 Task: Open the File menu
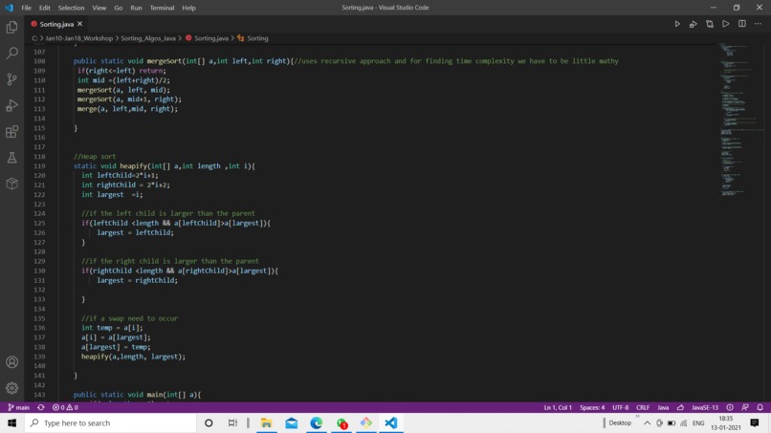26,8
